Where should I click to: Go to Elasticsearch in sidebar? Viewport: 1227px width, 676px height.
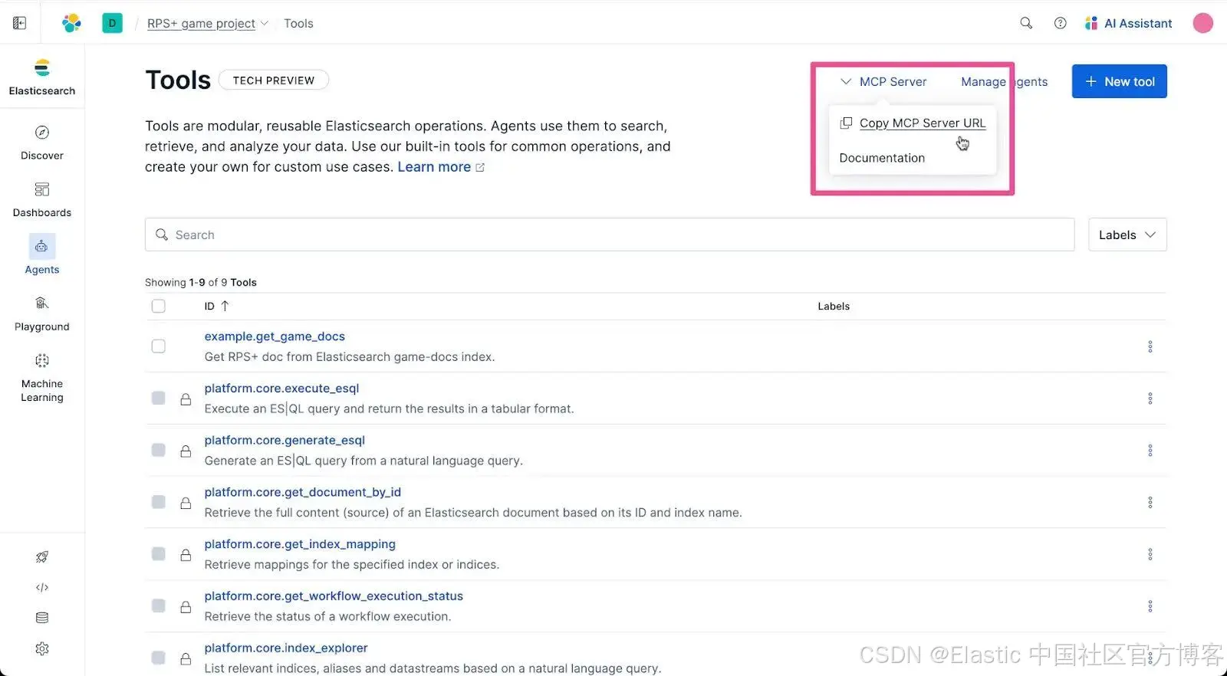pos(42,77)
